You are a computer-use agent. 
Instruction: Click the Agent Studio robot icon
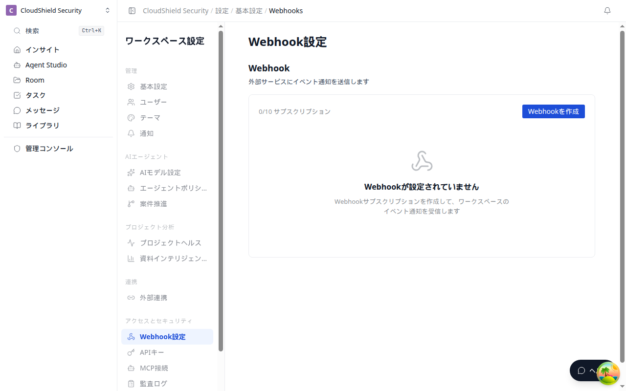[x=17, y=65]
